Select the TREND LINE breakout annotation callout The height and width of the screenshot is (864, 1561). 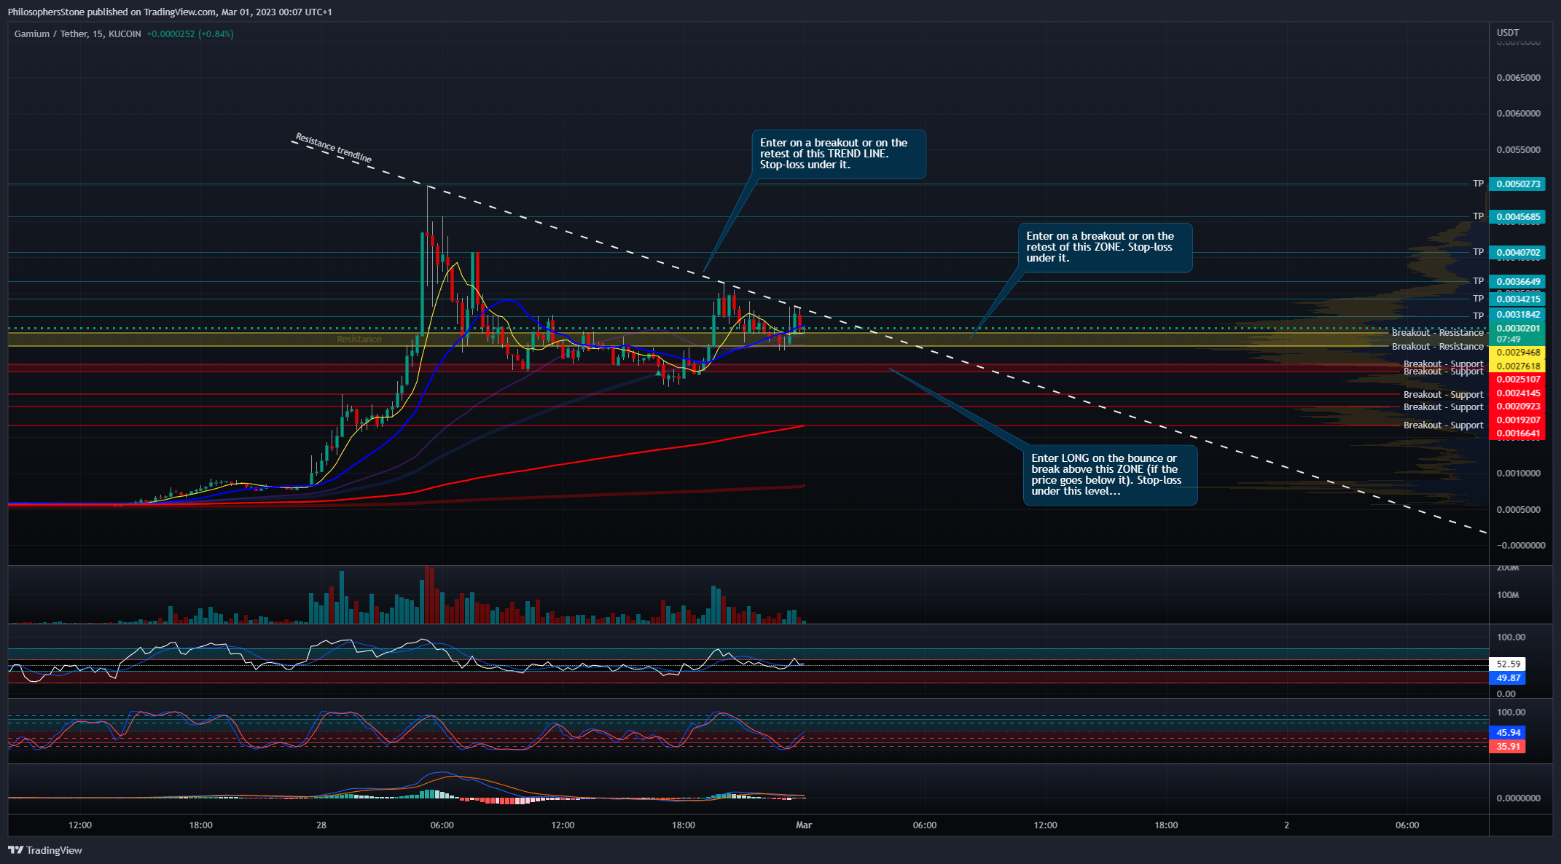pyautogui.click(x=838, y=154)
